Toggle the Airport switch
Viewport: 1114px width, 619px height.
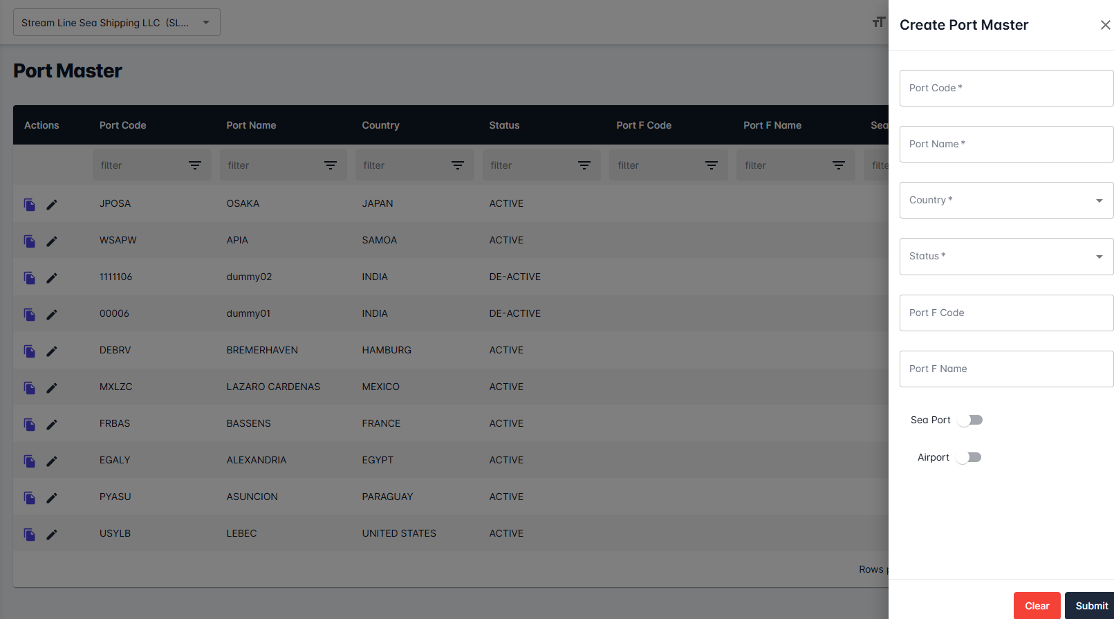969,457
